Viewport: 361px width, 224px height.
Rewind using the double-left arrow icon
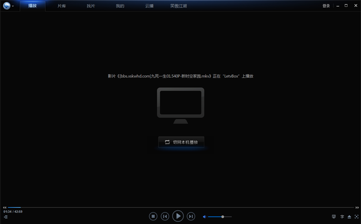point(5,208)
